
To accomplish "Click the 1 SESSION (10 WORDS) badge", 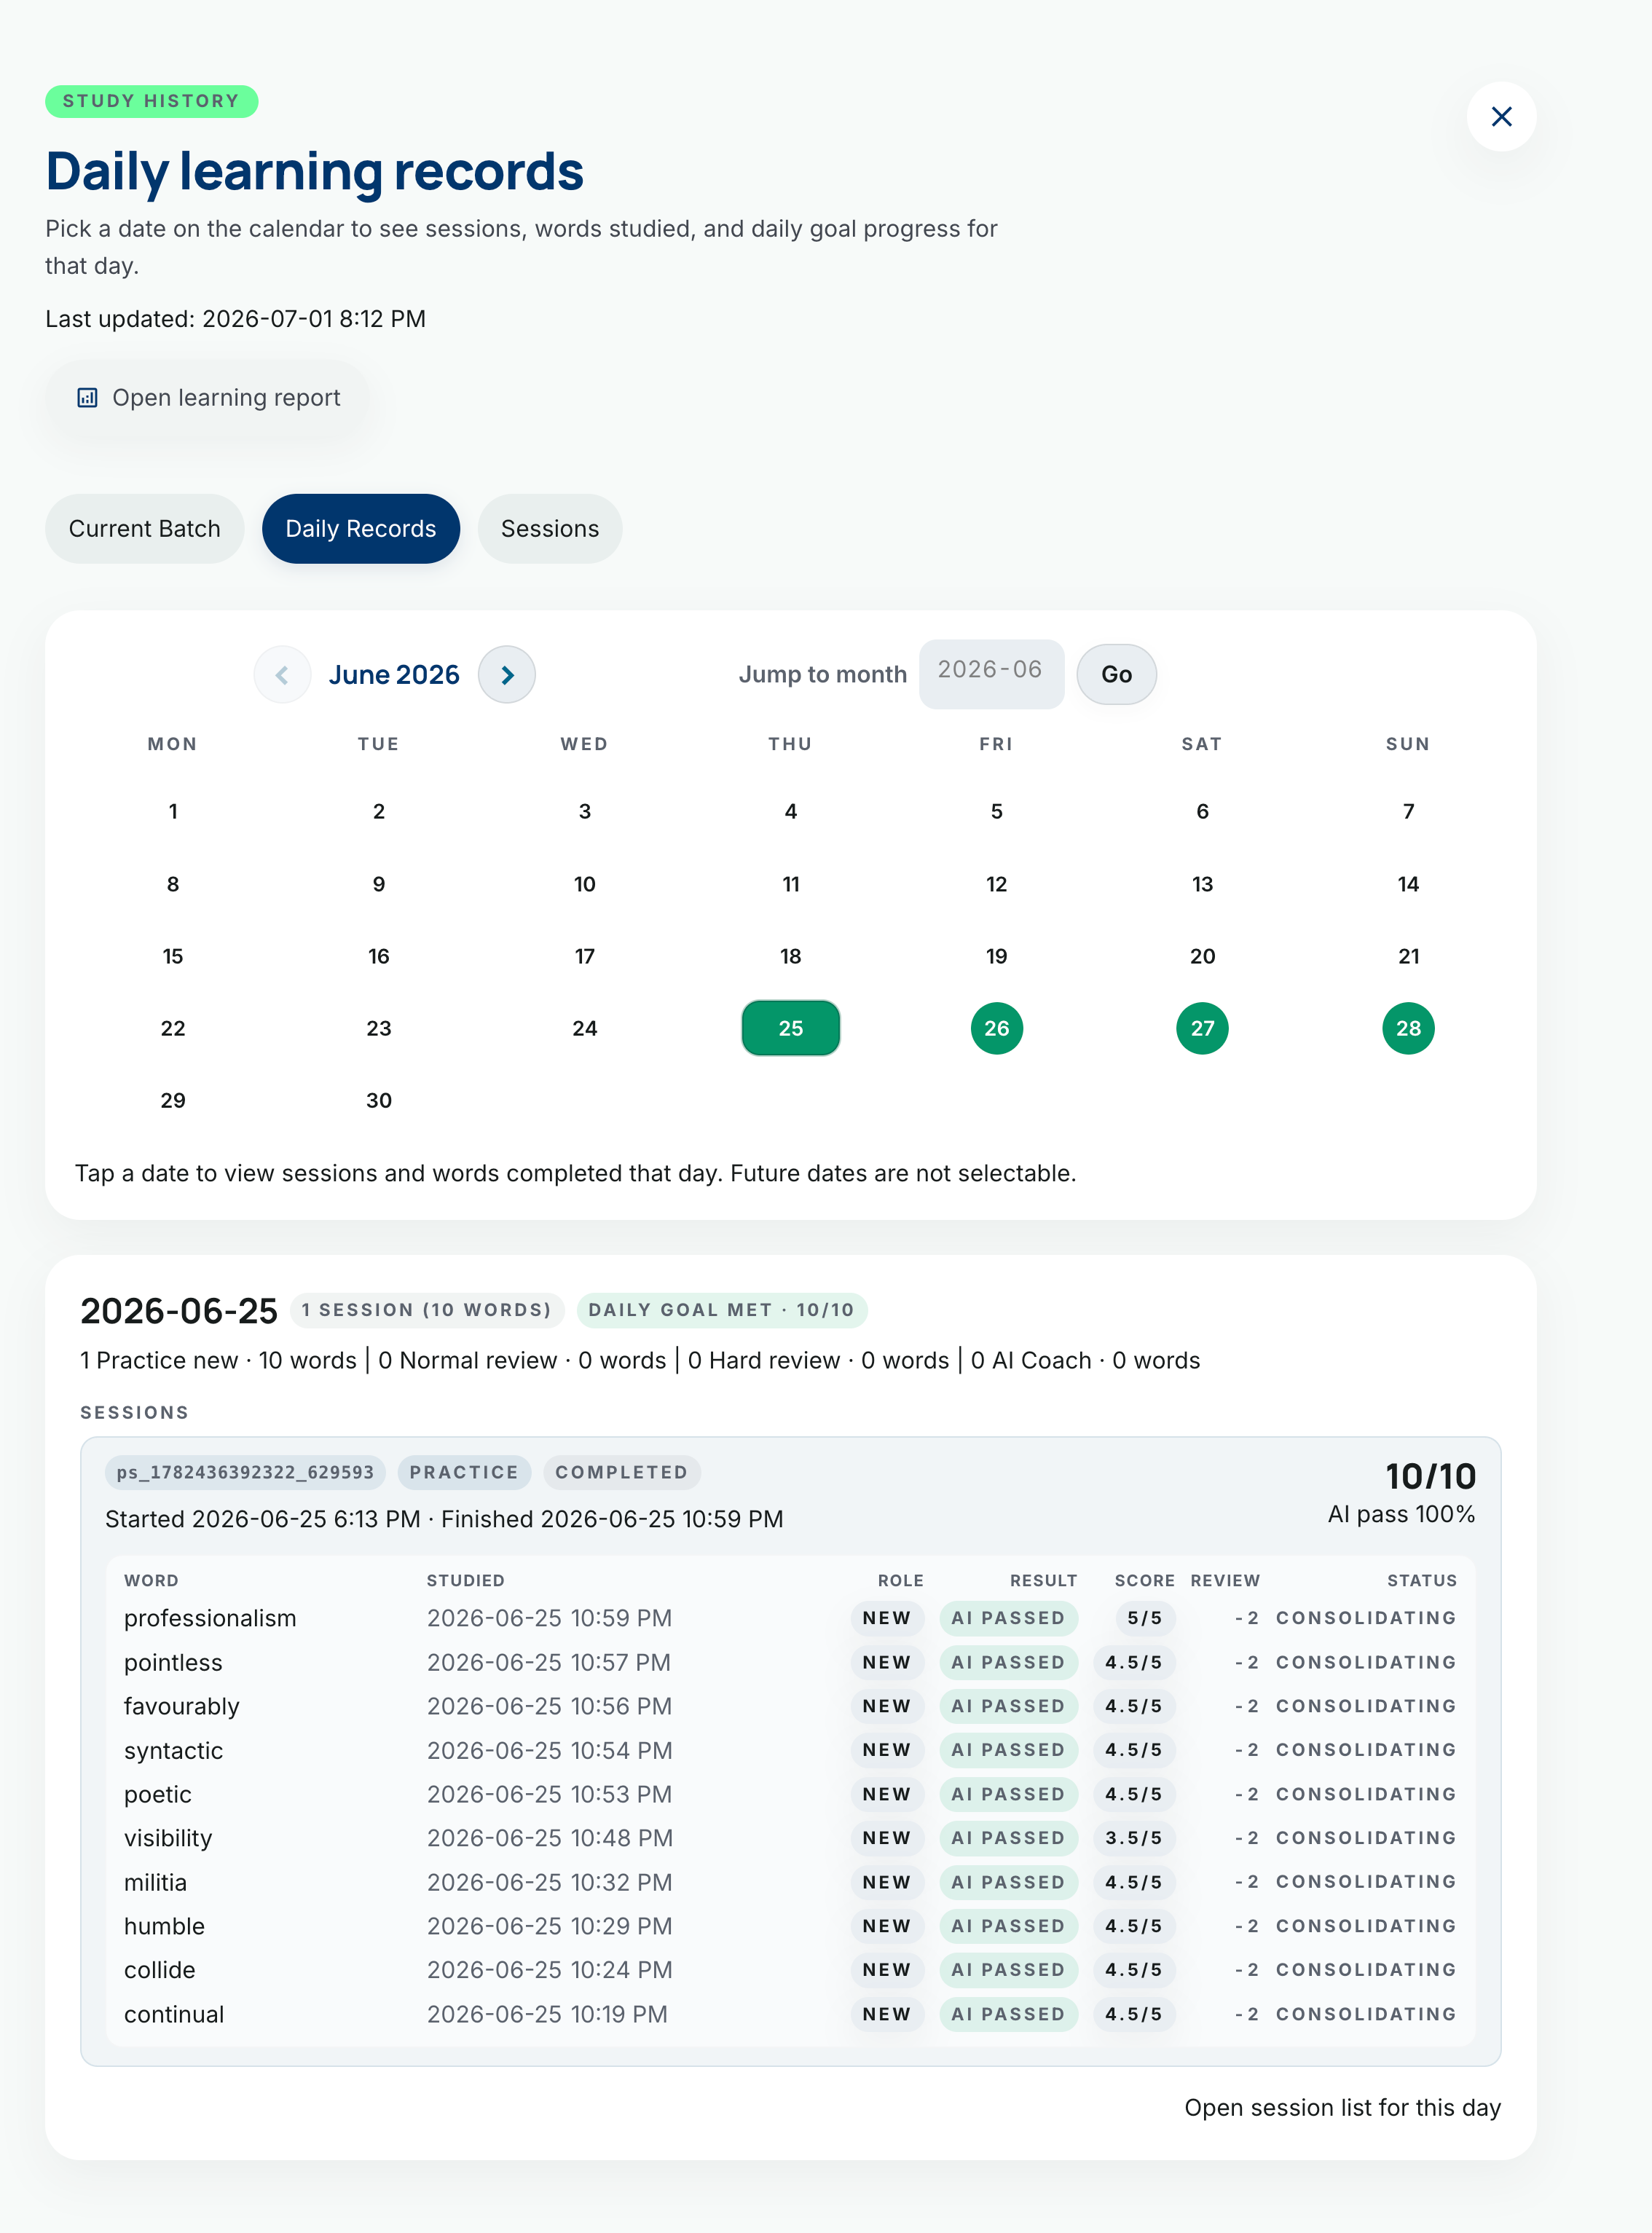I will pos(427,1310).
